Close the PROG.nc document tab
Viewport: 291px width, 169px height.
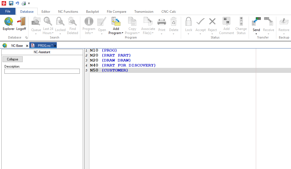point(55,46)
